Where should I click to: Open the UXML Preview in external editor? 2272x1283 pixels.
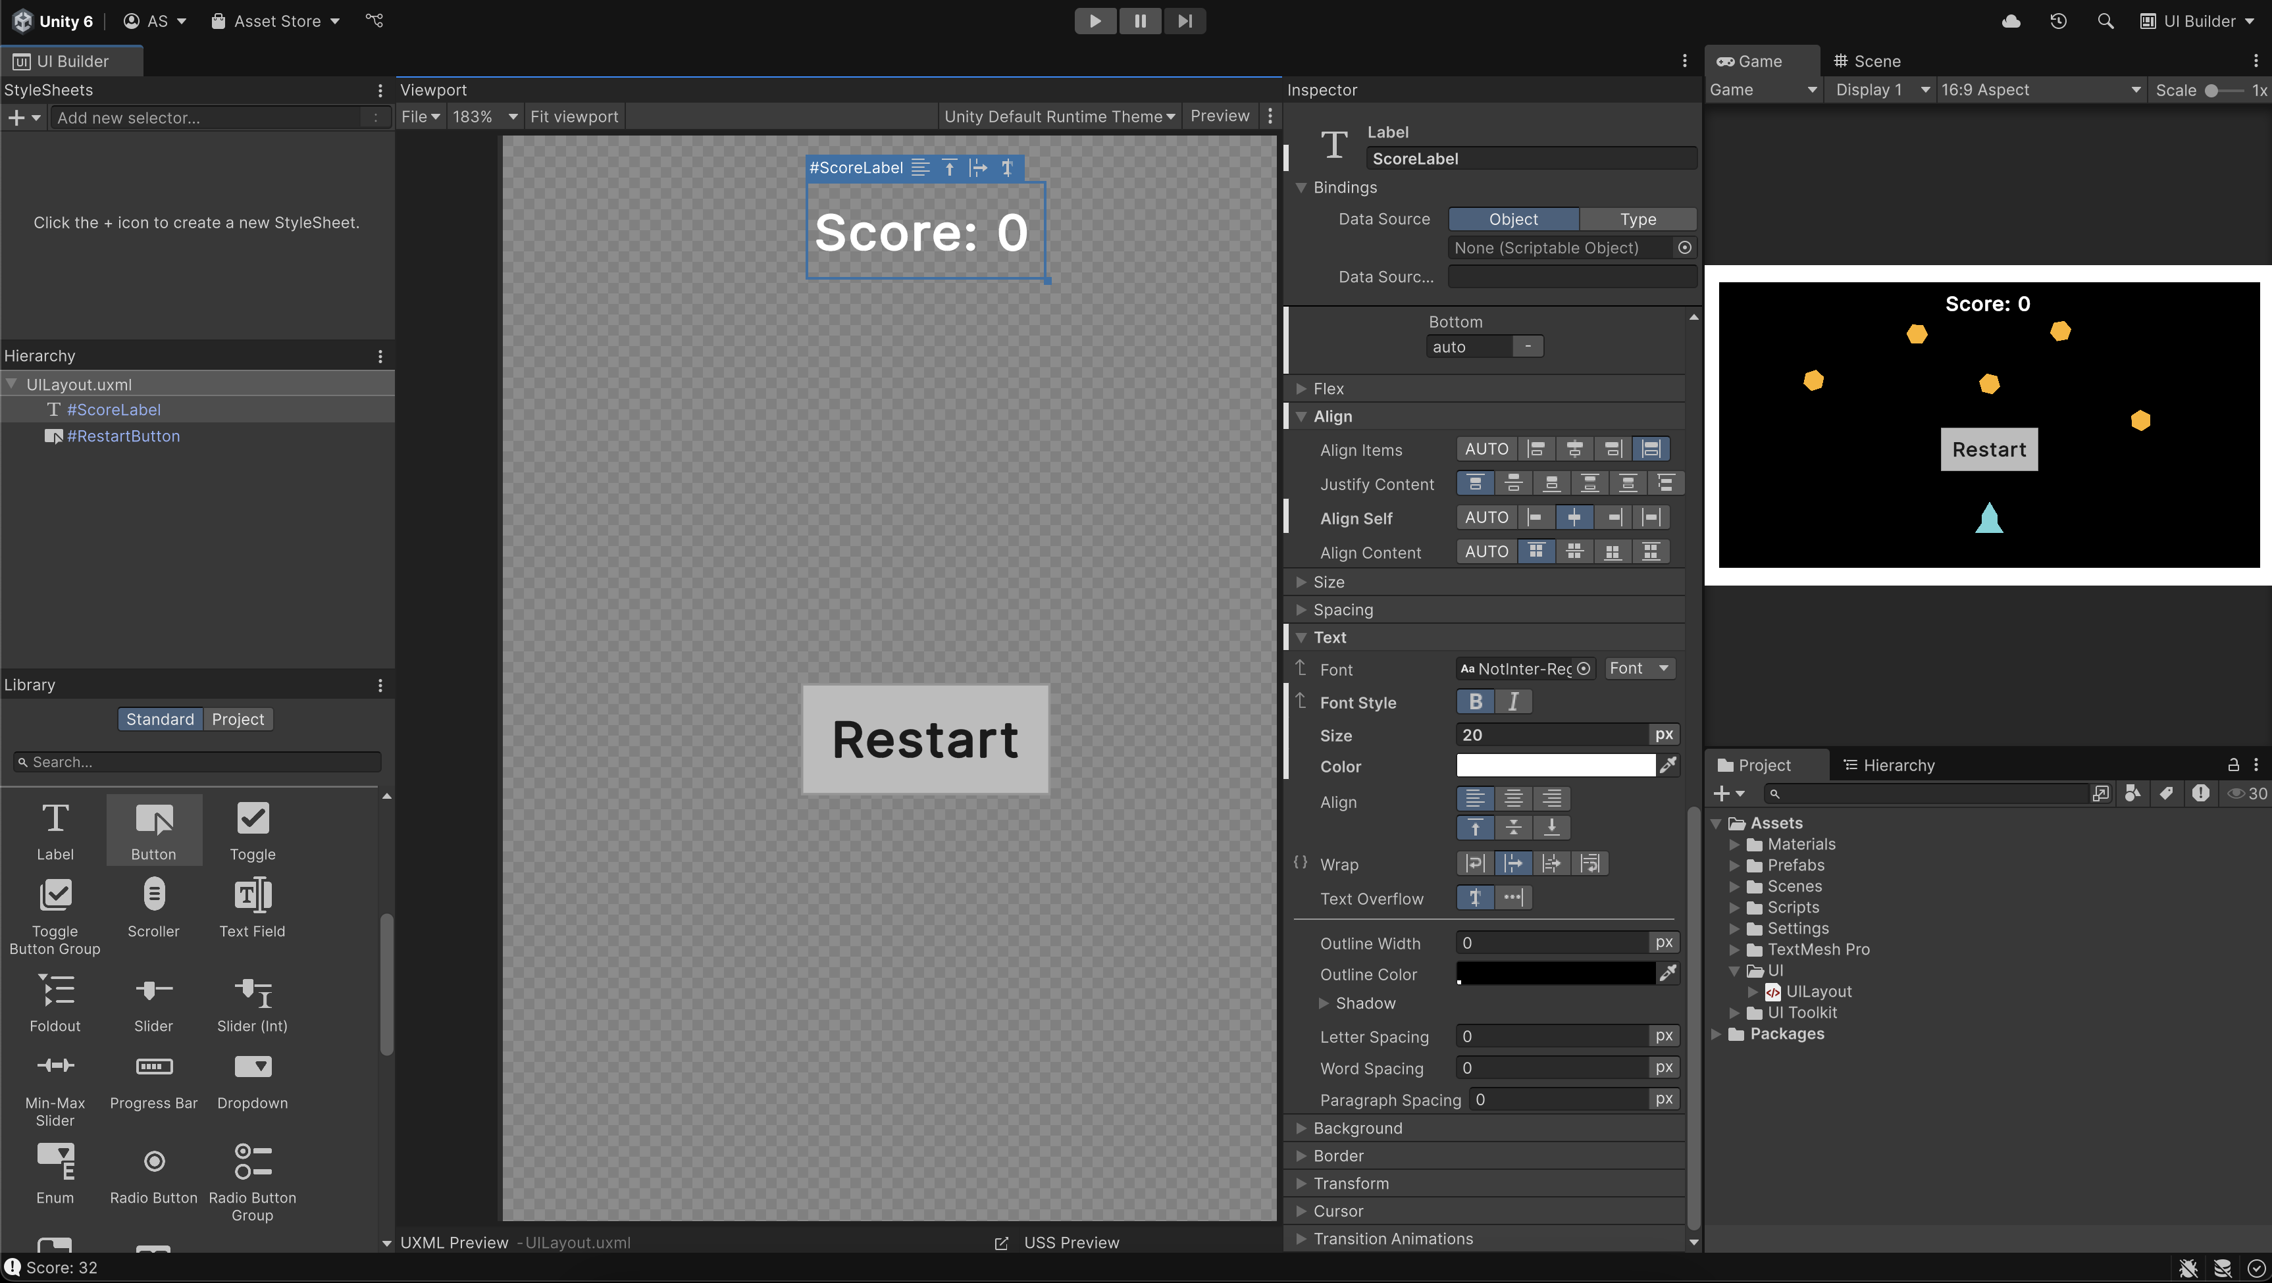(x=1001, y=1244)
